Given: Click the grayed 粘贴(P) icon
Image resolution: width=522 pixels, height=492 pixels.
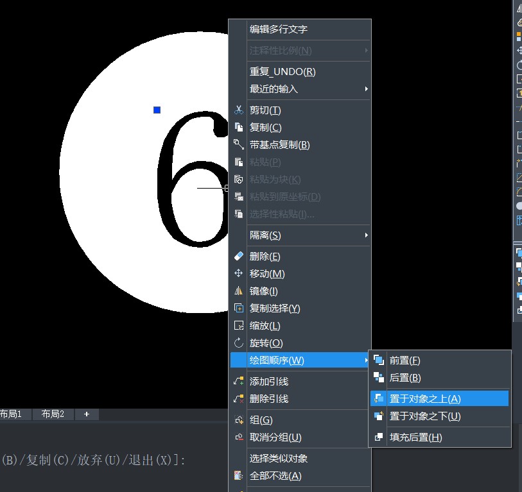Looking at the screenshot, I should 238,162.
